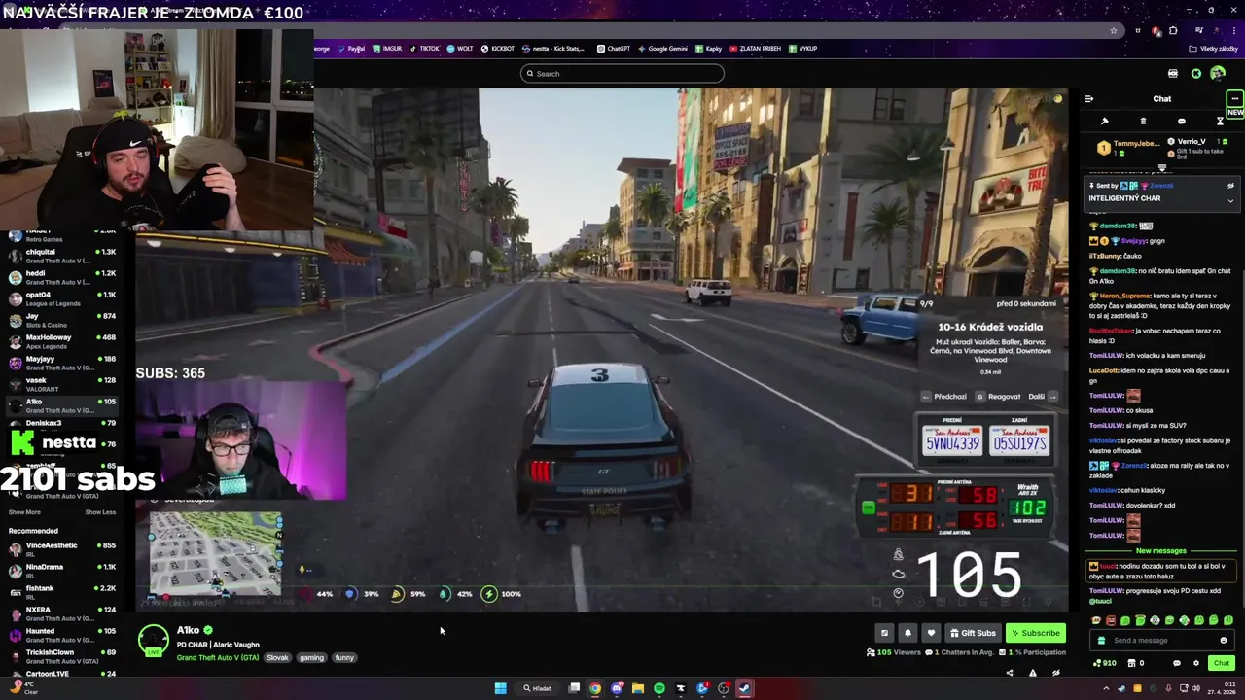Open IMGUR bookmark
Viewport: 1245px width, 700px height.
pos(387,49)
